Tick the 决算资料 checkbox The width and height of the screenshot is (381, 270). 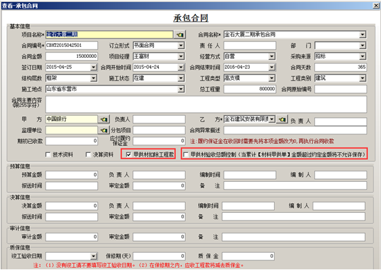[88, 155]
